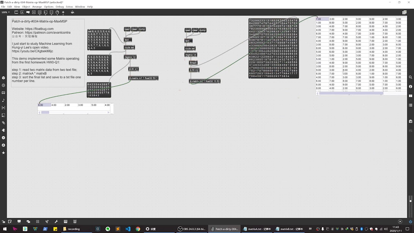Click the calendar-style icon in bottom toolbar
The height and width of the screenshot is (233, 414).
(75, 222)
